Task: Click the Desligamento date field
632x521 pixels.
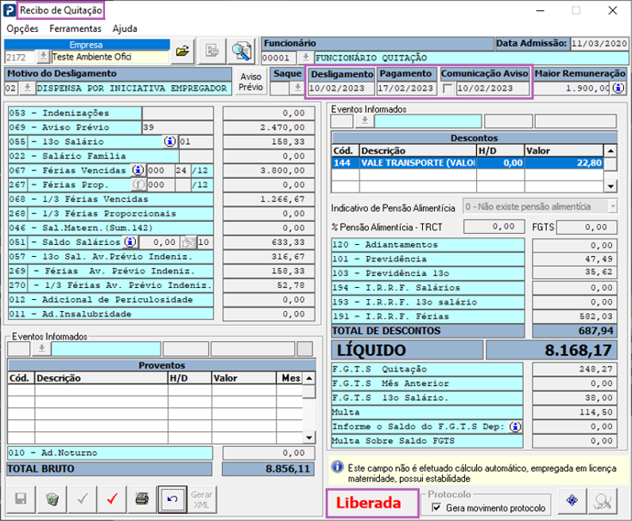Action: (340, 87)
